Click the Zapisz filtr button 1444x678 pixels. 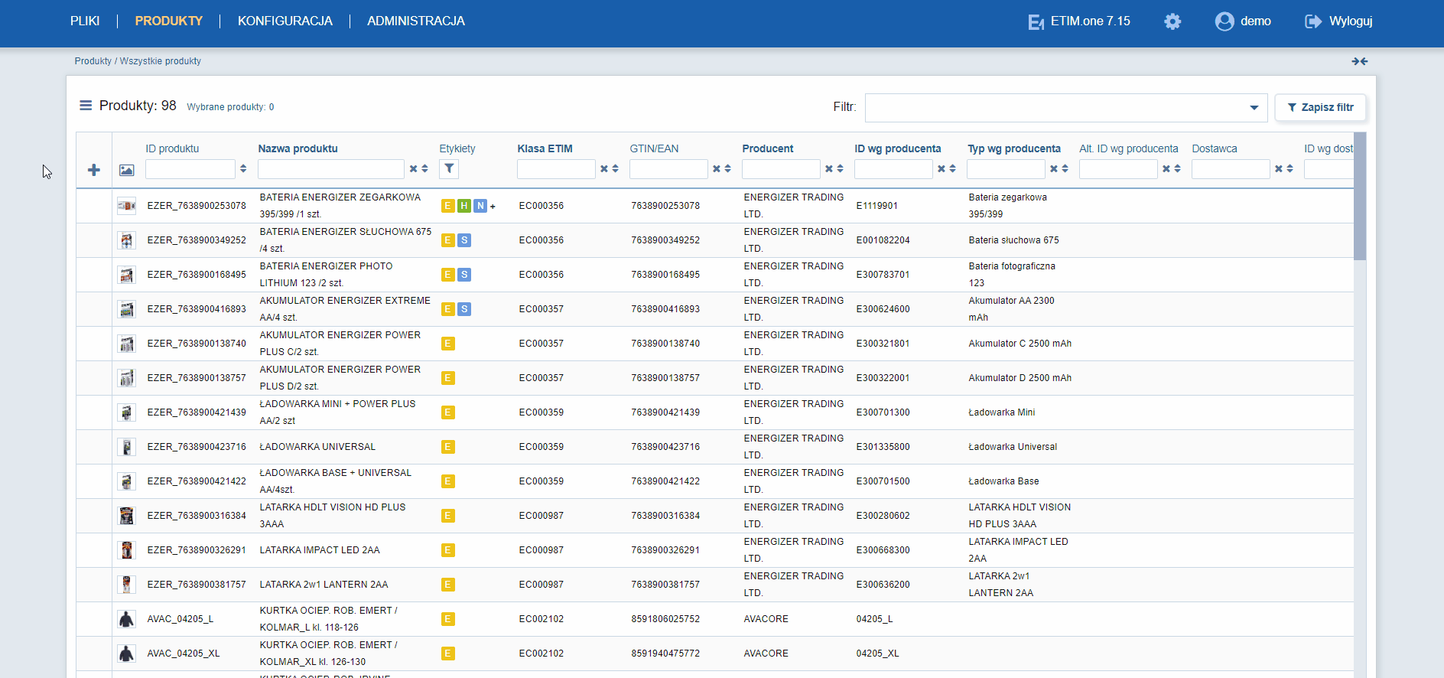click(x=1320, y=108)
